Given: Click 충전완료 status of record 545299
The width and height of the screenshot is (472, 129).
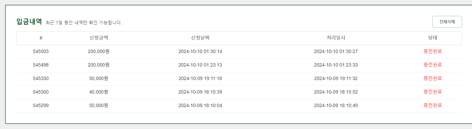Looking at the screenshot, I should (433, 105).
